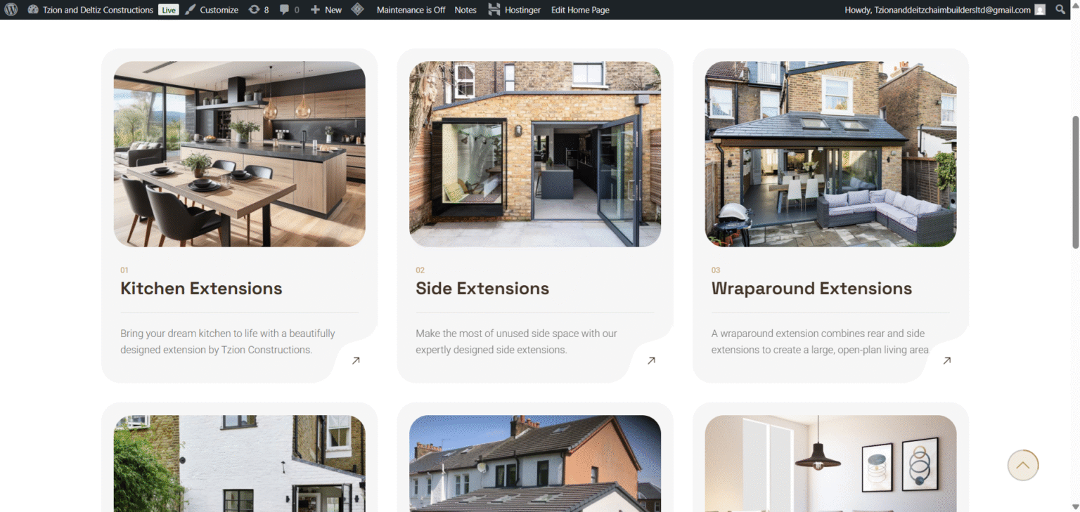Click the user avatar in the admin bar

[x=1040, y=10]
